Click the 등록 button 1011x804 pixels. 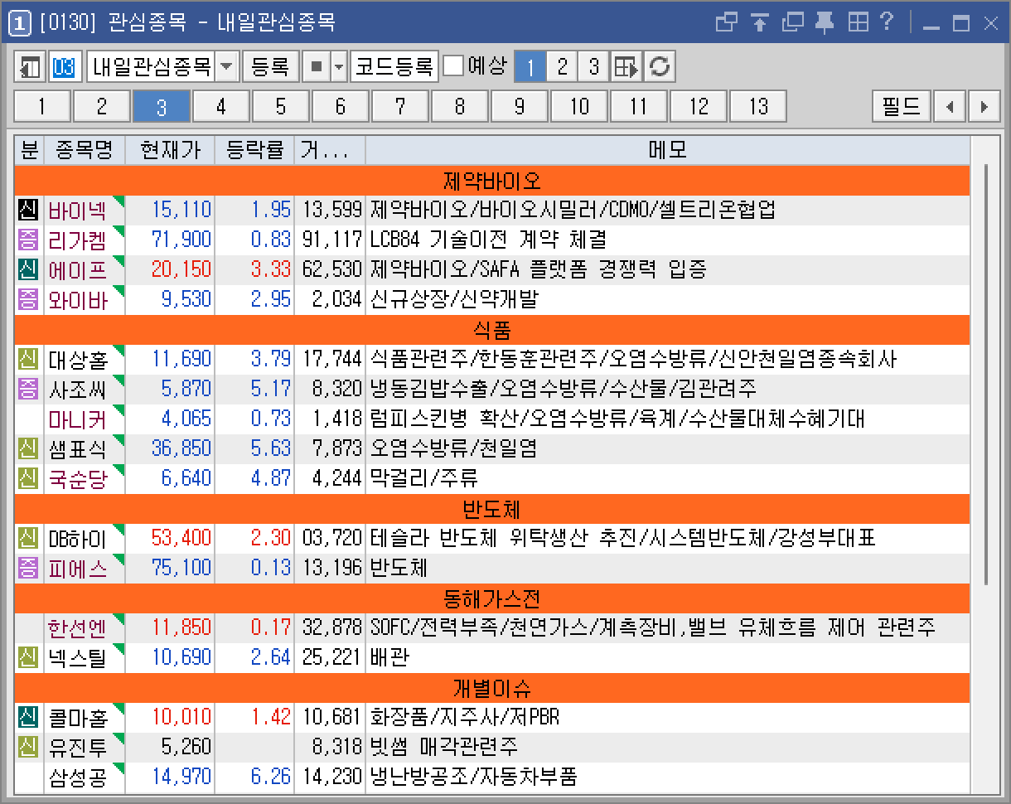coord(270,67)
